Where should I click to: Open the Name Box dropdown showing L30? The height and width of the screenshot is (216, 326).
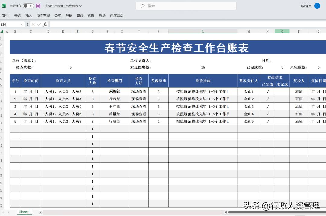point(22,24)
